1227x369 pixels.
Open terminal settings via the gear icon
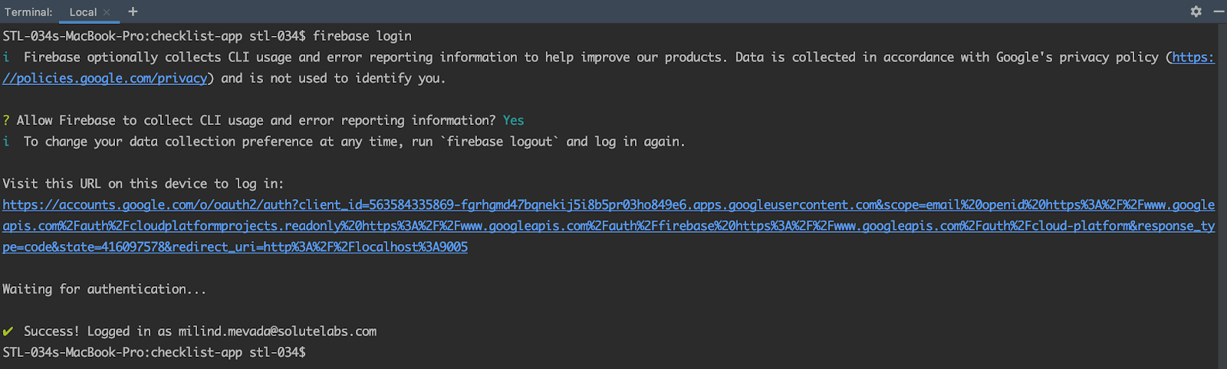1196,11
